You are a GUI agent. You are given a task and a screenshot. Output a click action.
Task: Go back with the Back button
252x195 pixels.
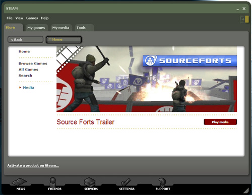point(26,40)
